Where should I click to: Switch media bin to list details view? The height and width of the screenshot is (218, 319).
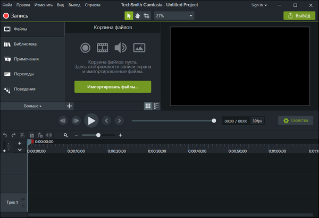(156, 106)
